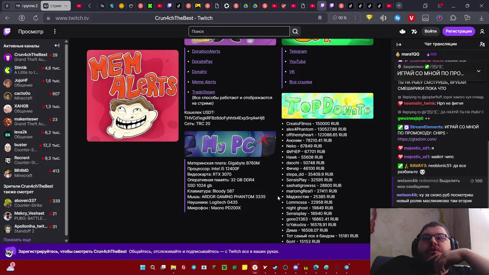Click chat username StreamElements
Screen dimensions: 489x275
pyautogui.click(x=426, y=127)
